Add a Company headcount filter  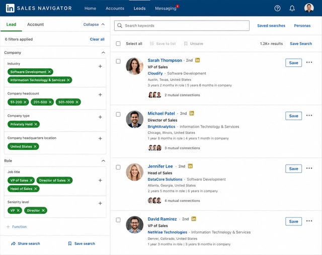pyautogui.click(x=100, y=95)
